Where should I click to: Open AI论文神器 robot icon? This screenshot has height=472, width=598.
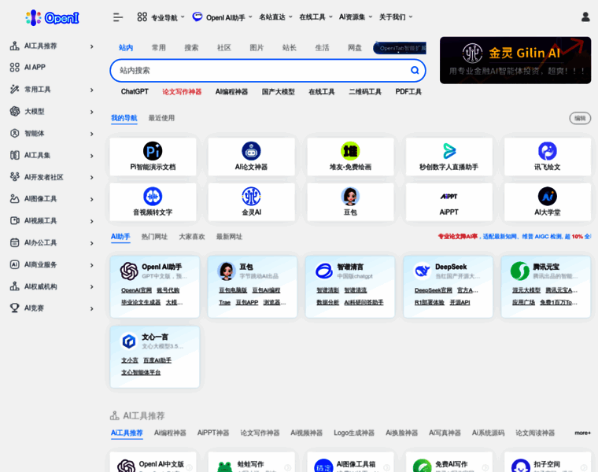click(x=251, y=151)
